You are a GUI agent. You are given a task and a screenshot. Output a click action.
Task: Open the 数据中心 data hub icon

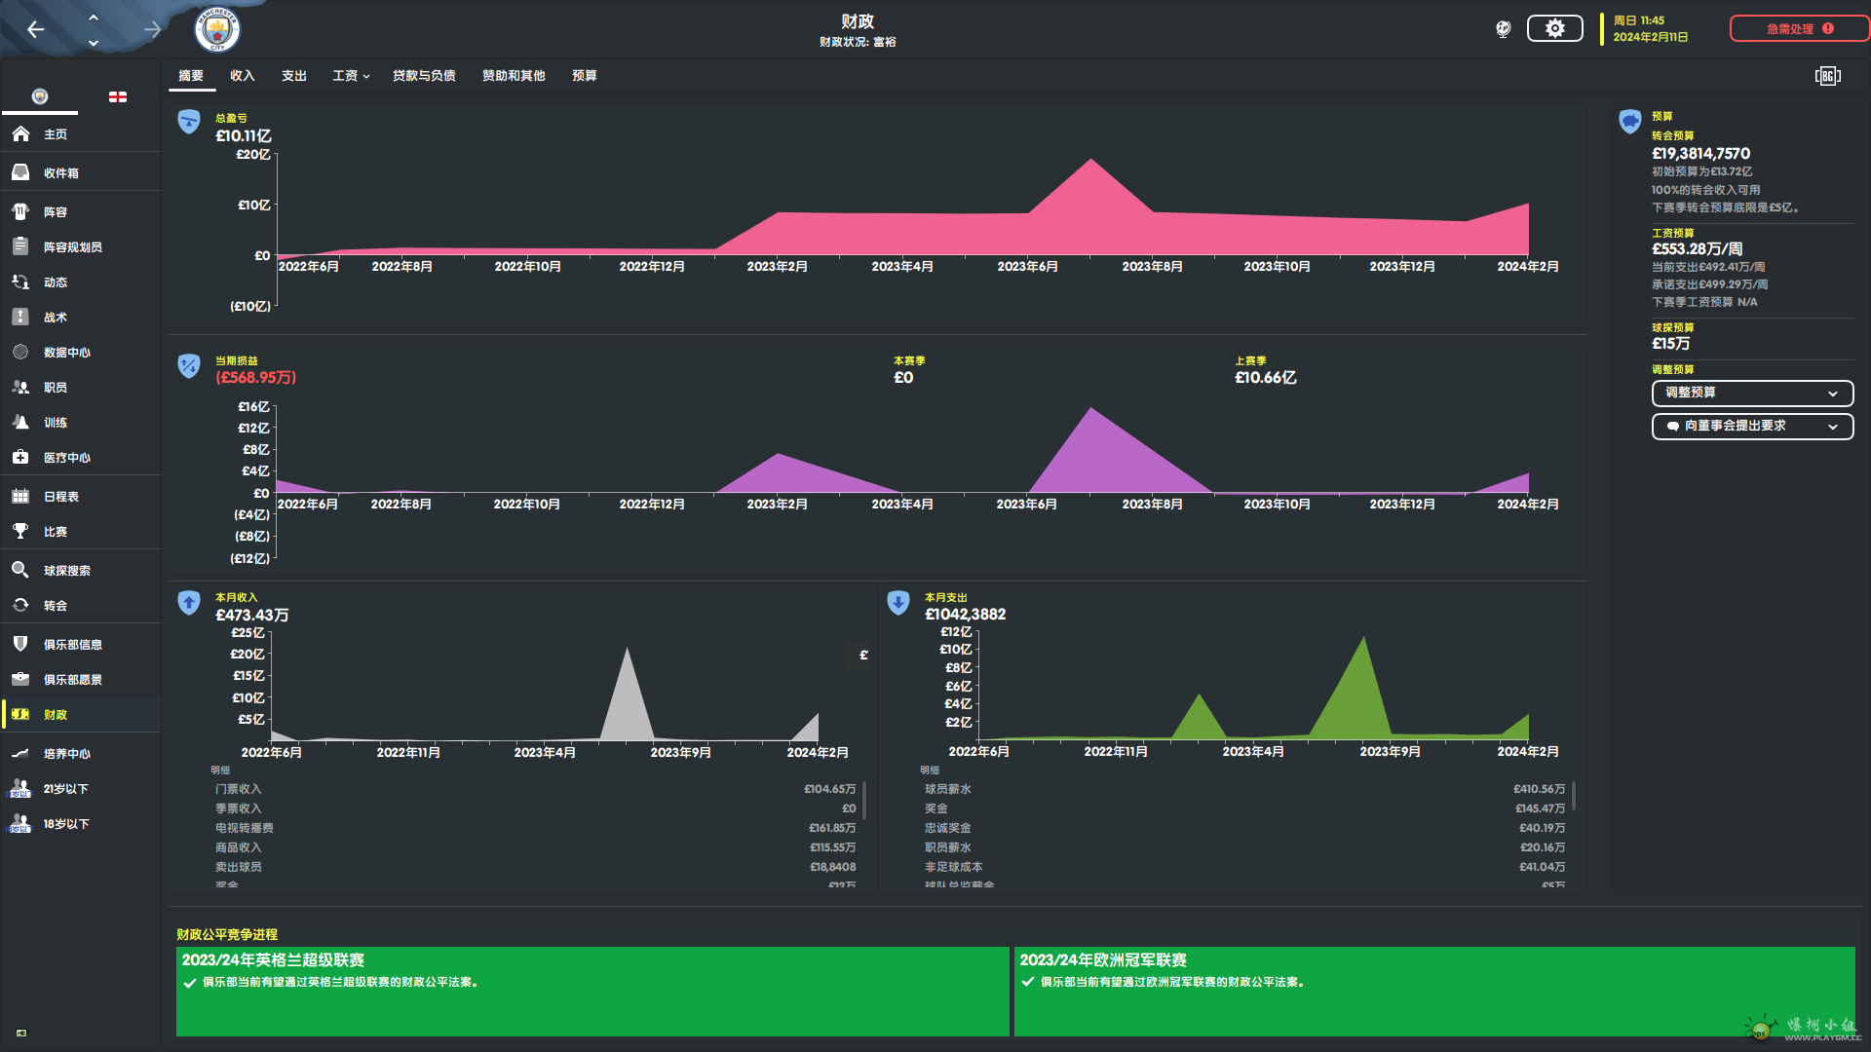(x=20, y=352)
